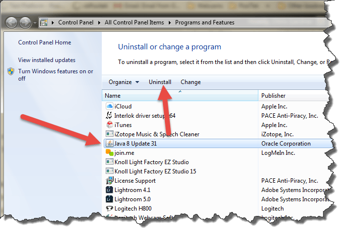This screenshot has height=234, width=346.
Task: Click the Control Panel icon in address bar
Action: [44, 22]
